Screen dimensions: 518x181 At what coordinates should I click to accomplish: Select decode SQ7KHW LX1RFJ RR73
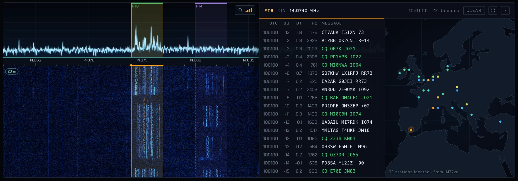pyautogui.click(x=322, y=73)
